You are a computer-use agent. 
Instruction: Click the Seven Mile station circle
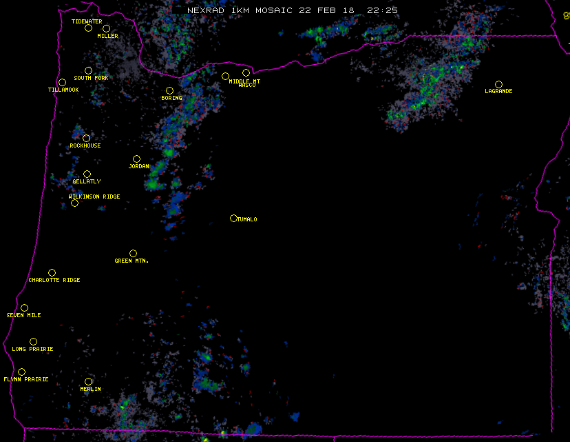click(x=24, y=308)
